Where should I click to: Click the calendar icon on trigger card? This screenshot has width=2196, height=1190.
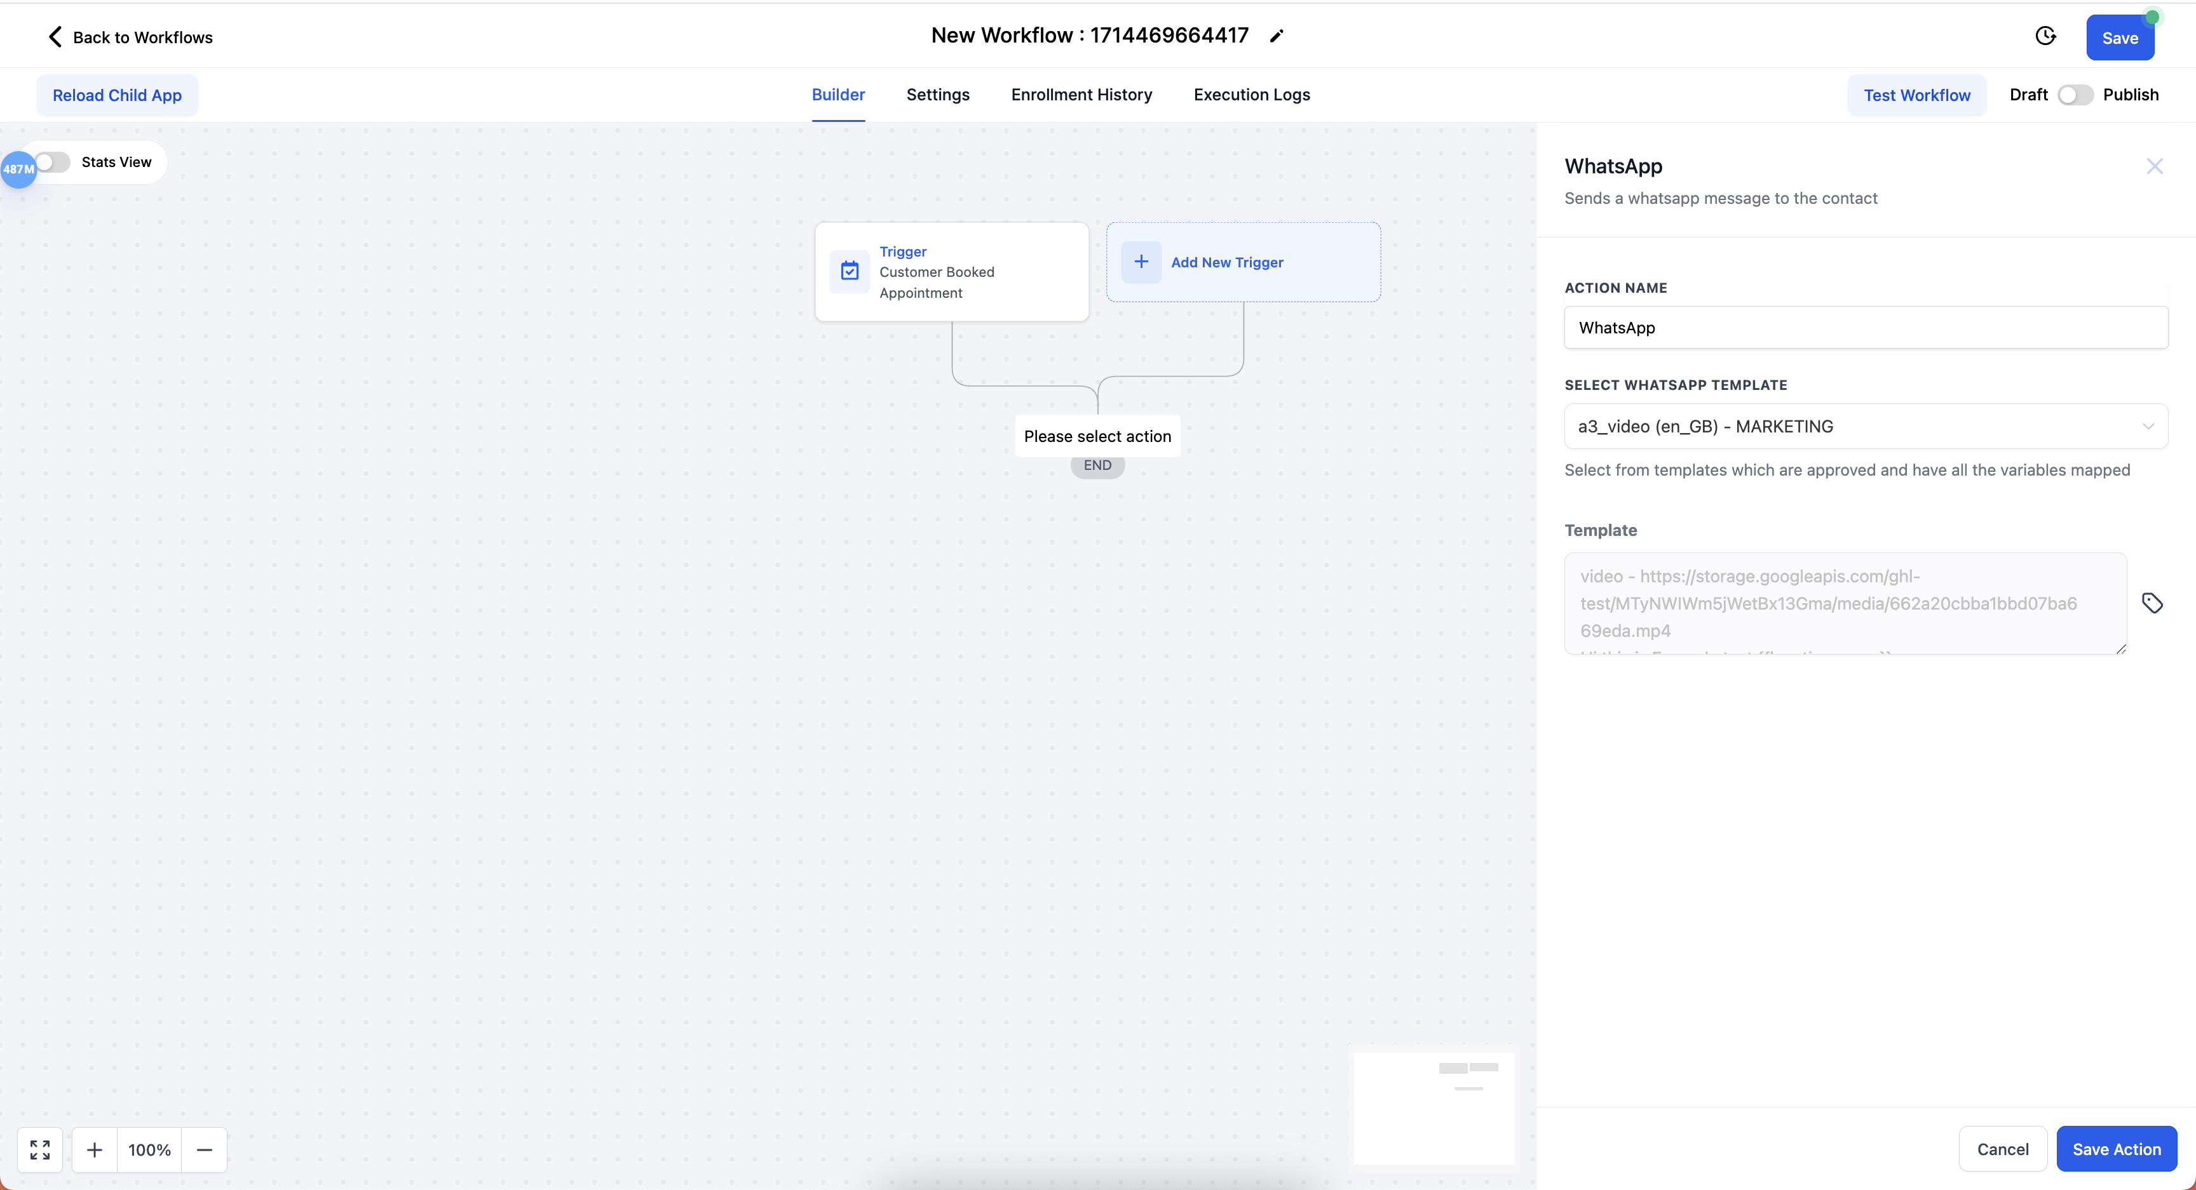point(850,271)
